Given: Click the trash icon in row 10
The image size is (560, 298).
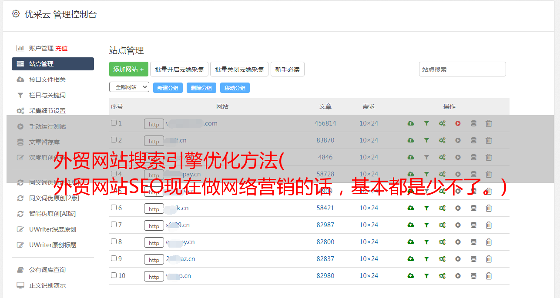Looking at the screenshot, I should tap(489, 276).
